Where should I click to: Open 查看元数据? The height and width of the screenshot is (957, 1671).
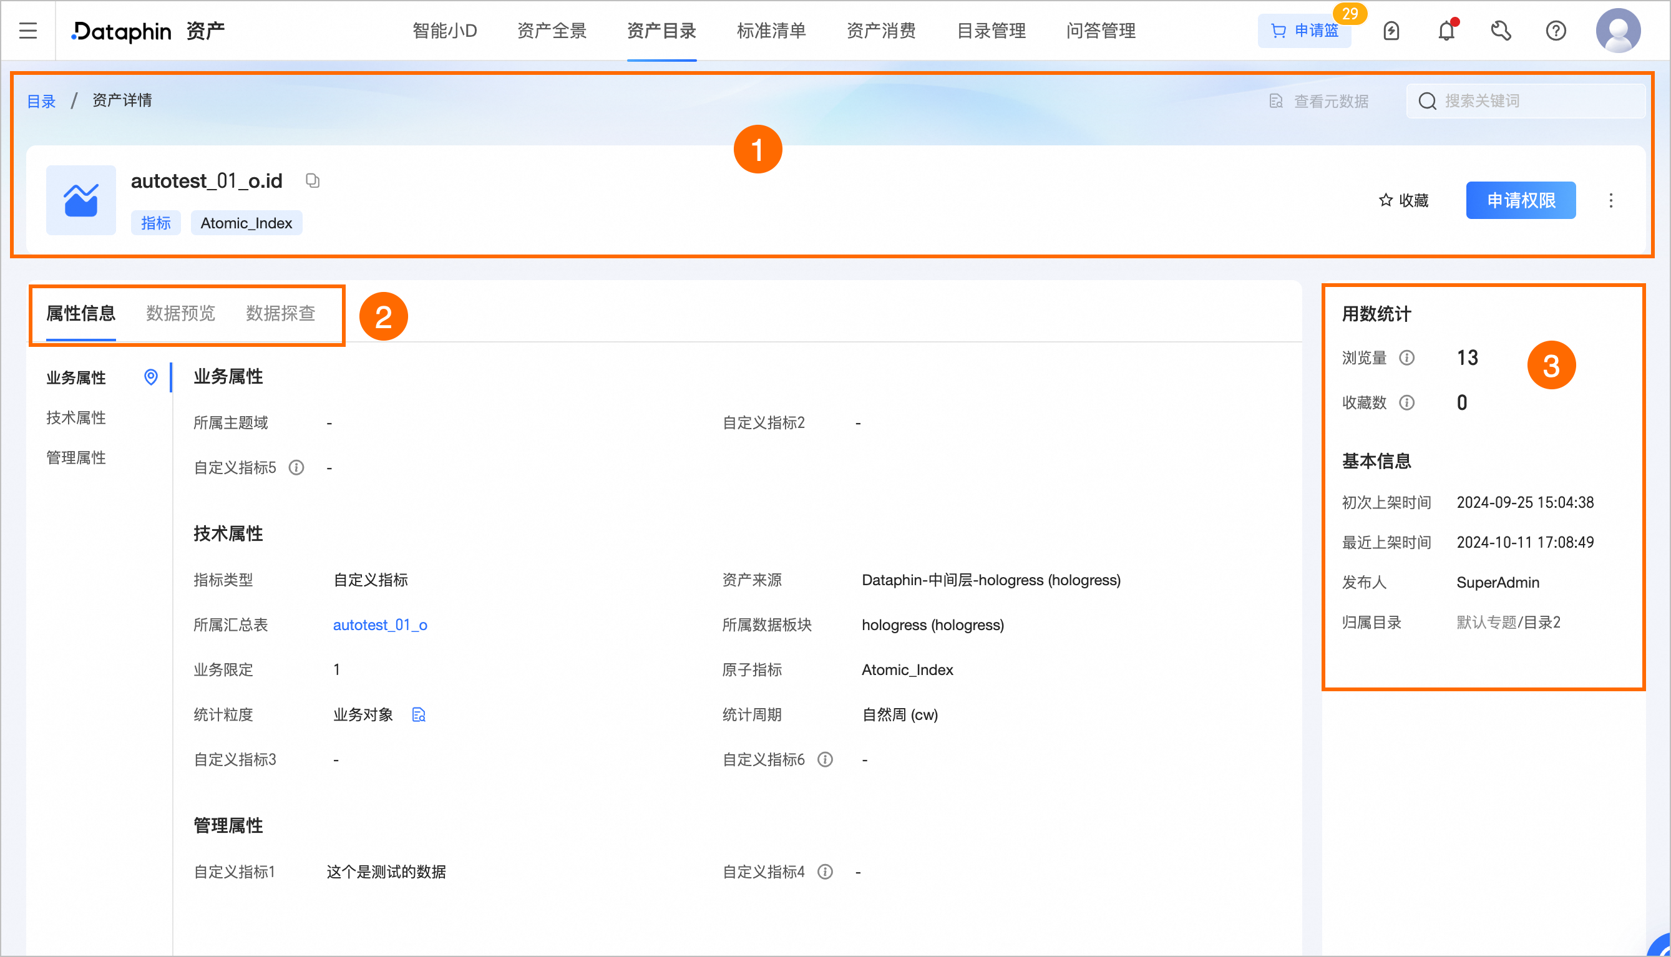click(1318, 101)
